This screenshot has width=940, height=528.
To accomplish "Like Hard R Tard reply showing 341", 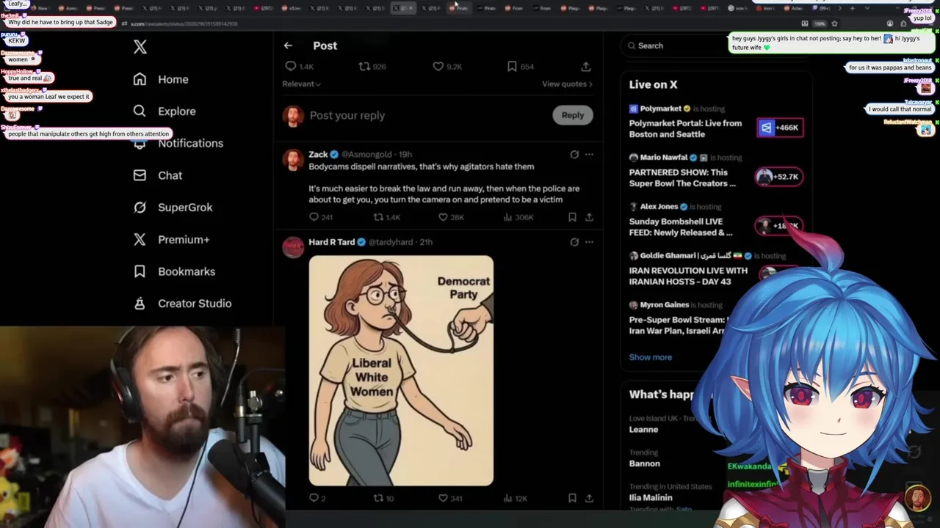I will (x=443, y=498).
